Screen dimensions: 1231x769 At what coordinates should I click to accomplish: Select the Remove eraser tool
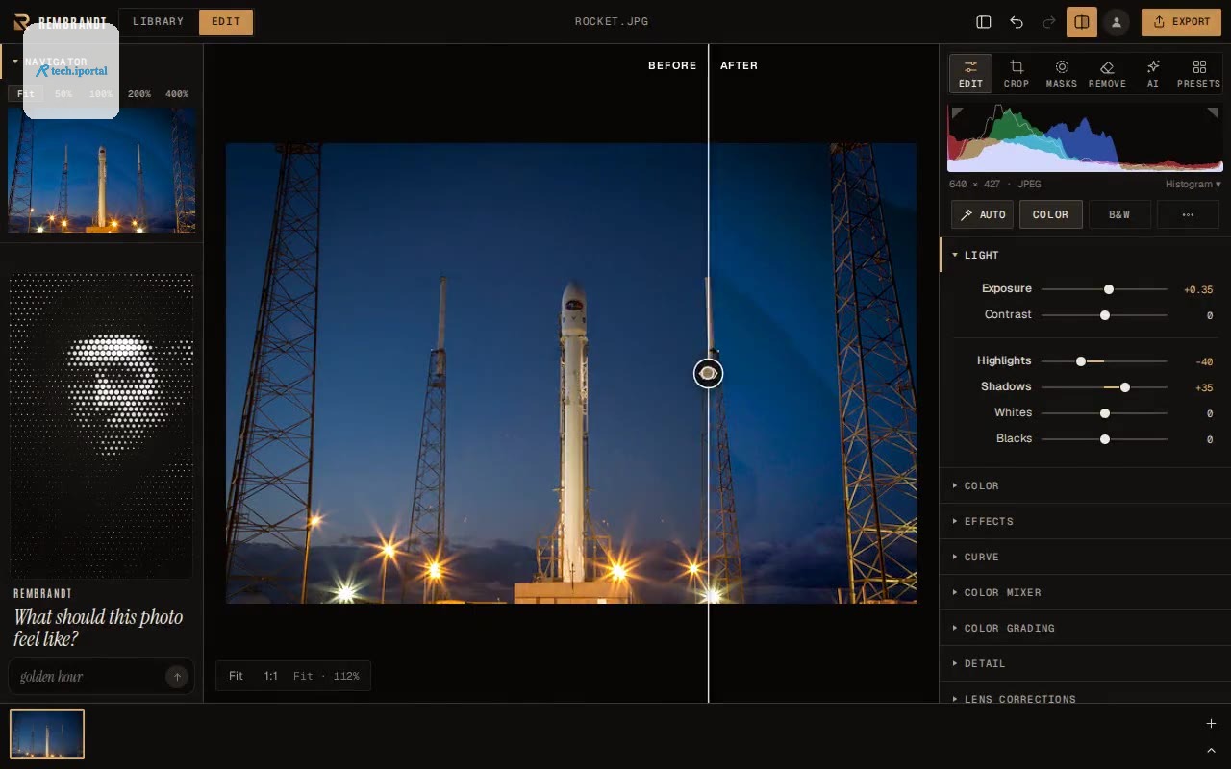click(x=1107, y=73)
